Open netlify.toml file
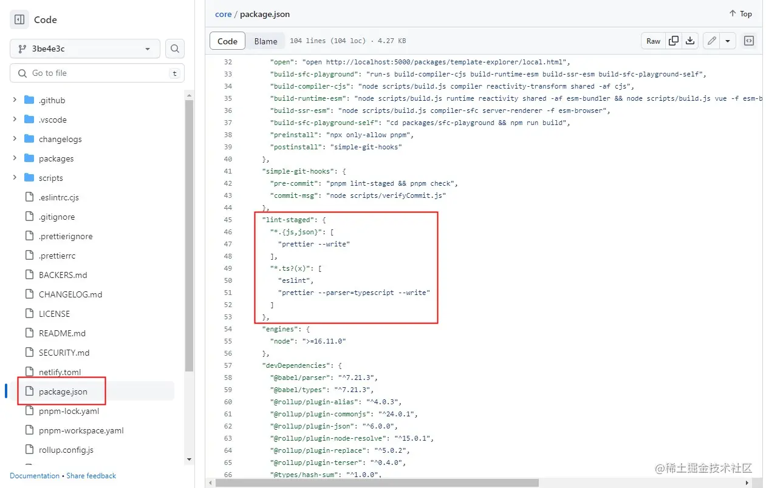This screenshot has height=488, width=766. coord(60,372)
